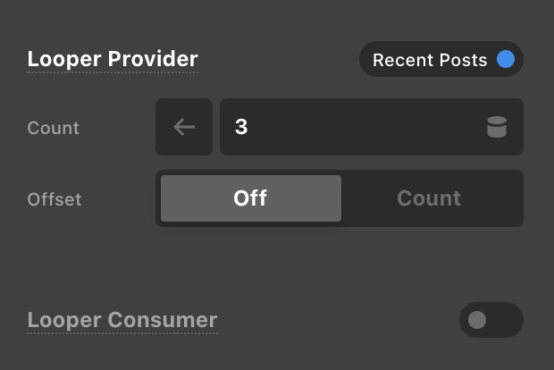
Task: Click the left arrow icon beside Count
Action: (184, 127)
